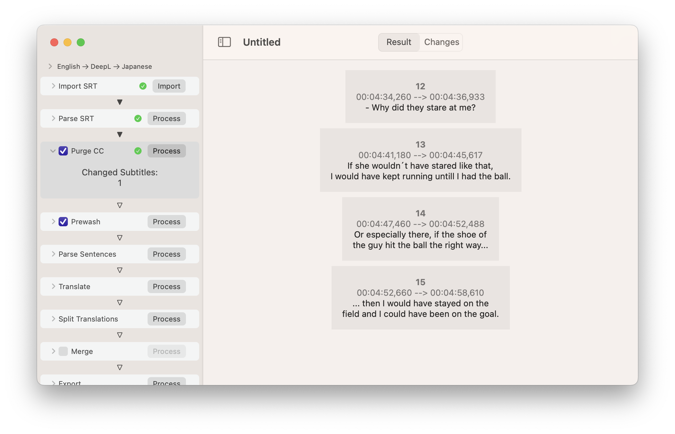
Task: Click hollow arrow below Translate step
Action: [x=120, y=303]
